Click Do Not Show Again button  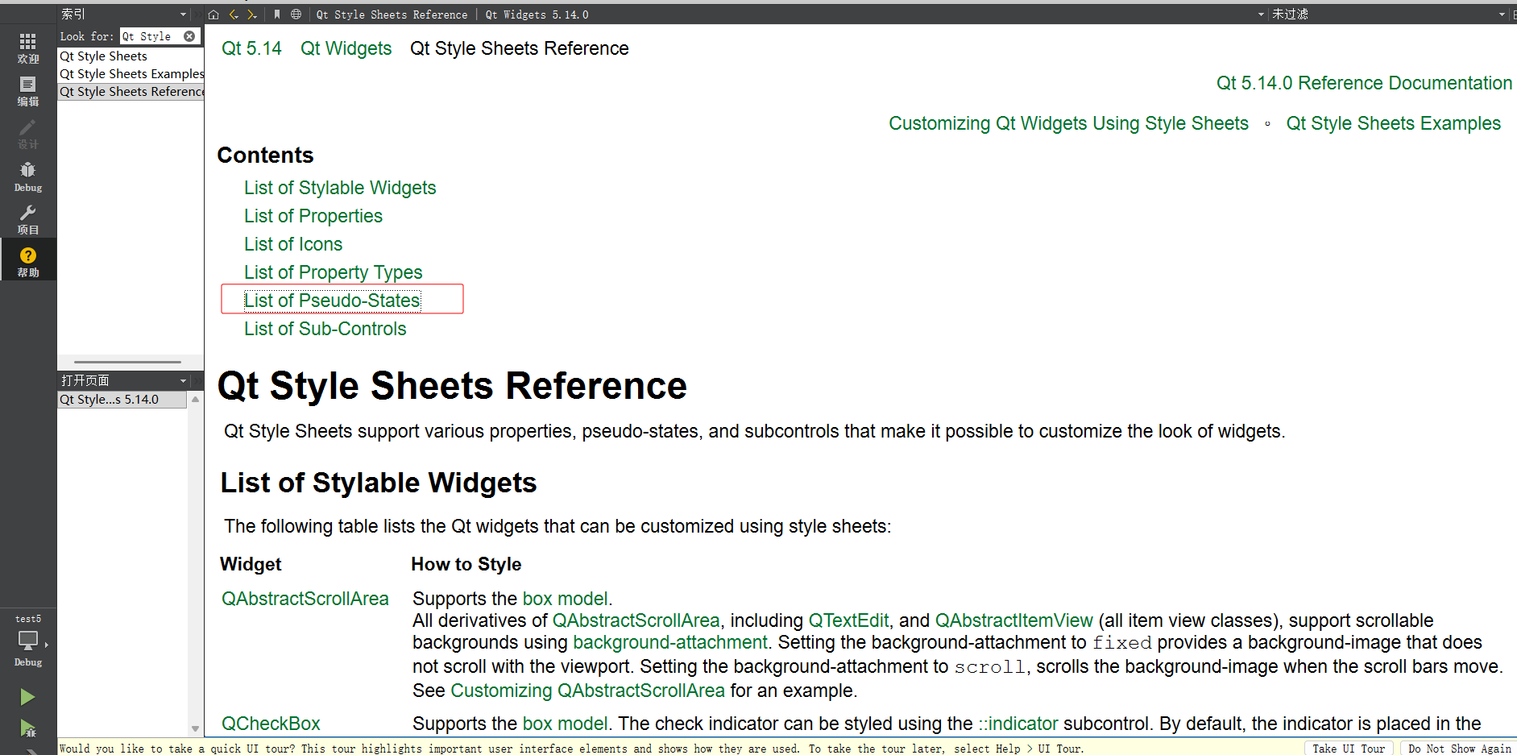coord(1459,749)
